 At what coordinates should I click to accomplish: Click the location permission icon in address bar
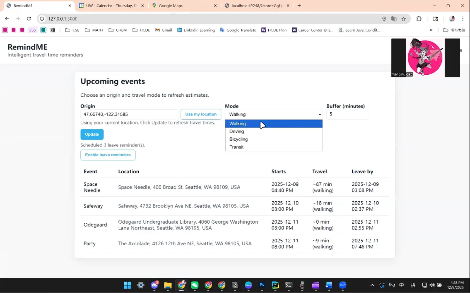coord(384,19)
